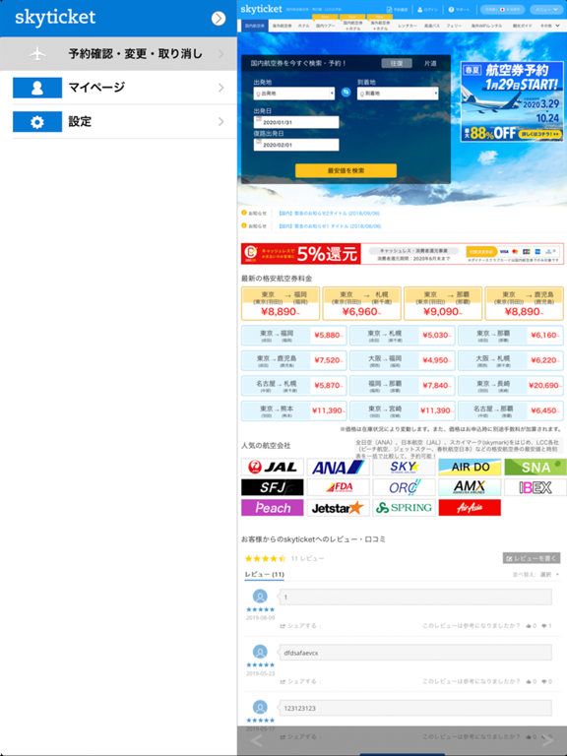Open the FDA airline logo
This screenshot has width=567, height=756.
338,487
